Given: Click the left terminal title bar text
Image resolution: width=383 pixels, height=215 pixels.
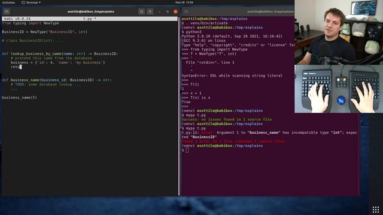Looking at the screenshot, I should pos(90,11).
